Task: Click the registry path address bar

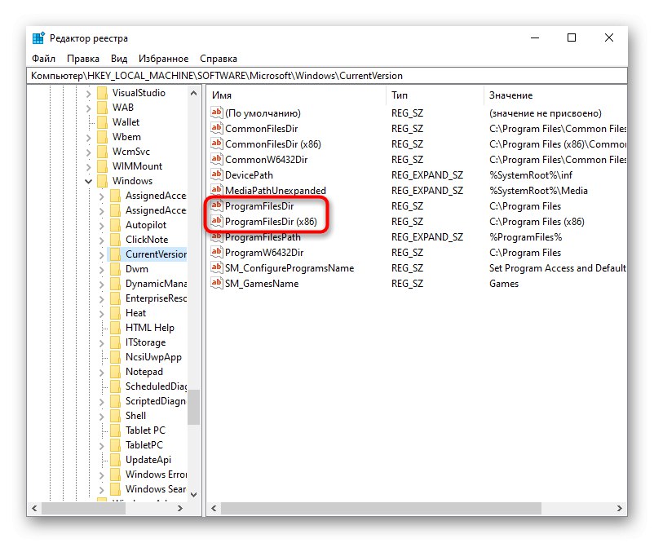Action: tap(327, 76)
